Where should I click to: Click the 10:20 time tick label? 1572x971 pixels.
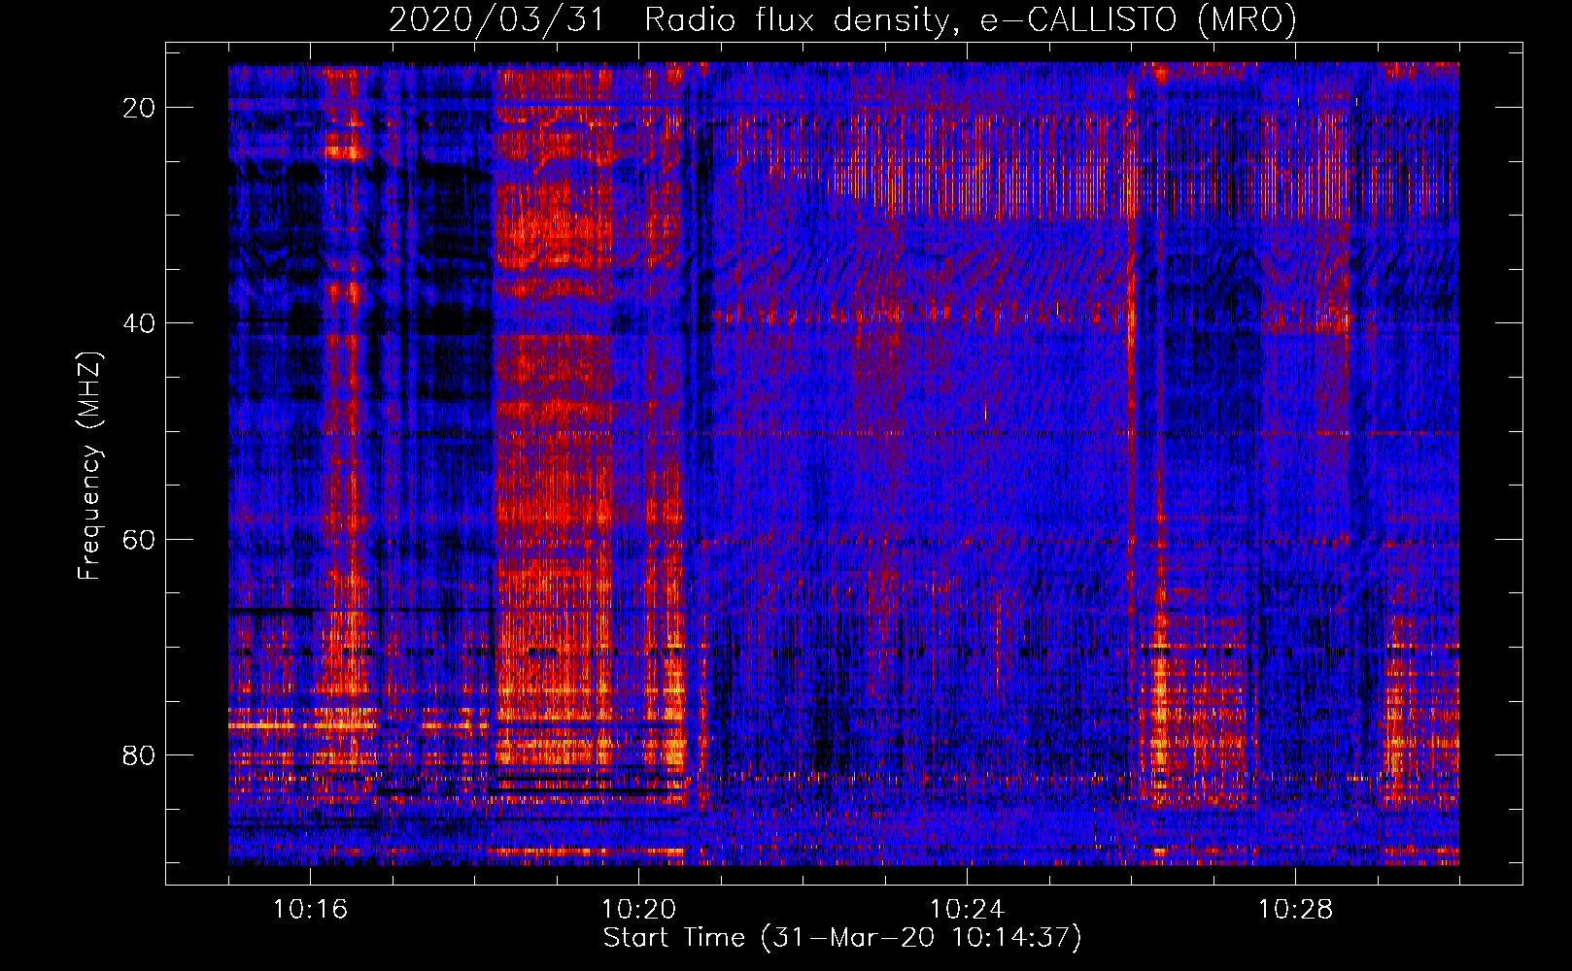pyautogui.click(x=638, y=910)
